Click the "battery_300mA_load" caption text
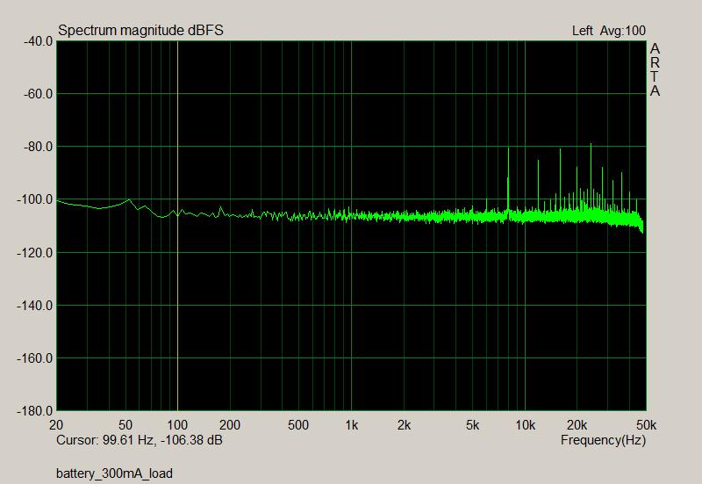This screenshot has height=484, width=702. pyautogui.click(x=114, y=473)
